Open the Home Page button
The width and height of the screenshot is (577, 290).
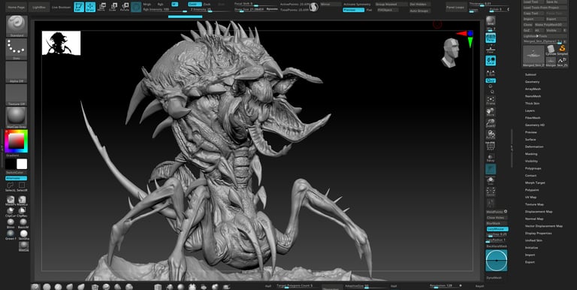[17, 7]
